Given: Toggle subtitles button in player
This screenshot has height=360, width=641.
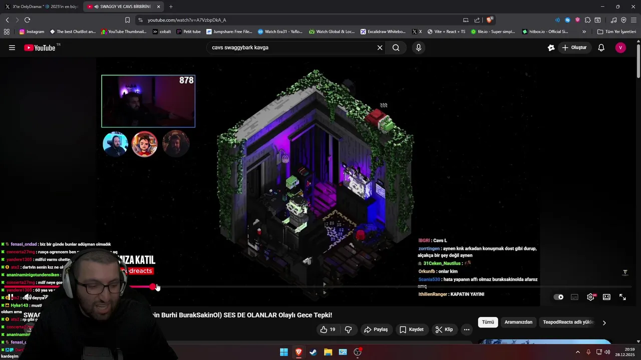Looking at the screenshot, I should (574, 297).
